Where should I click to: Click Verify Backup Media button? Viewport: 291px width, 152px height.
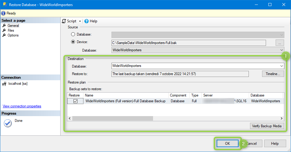267,126
